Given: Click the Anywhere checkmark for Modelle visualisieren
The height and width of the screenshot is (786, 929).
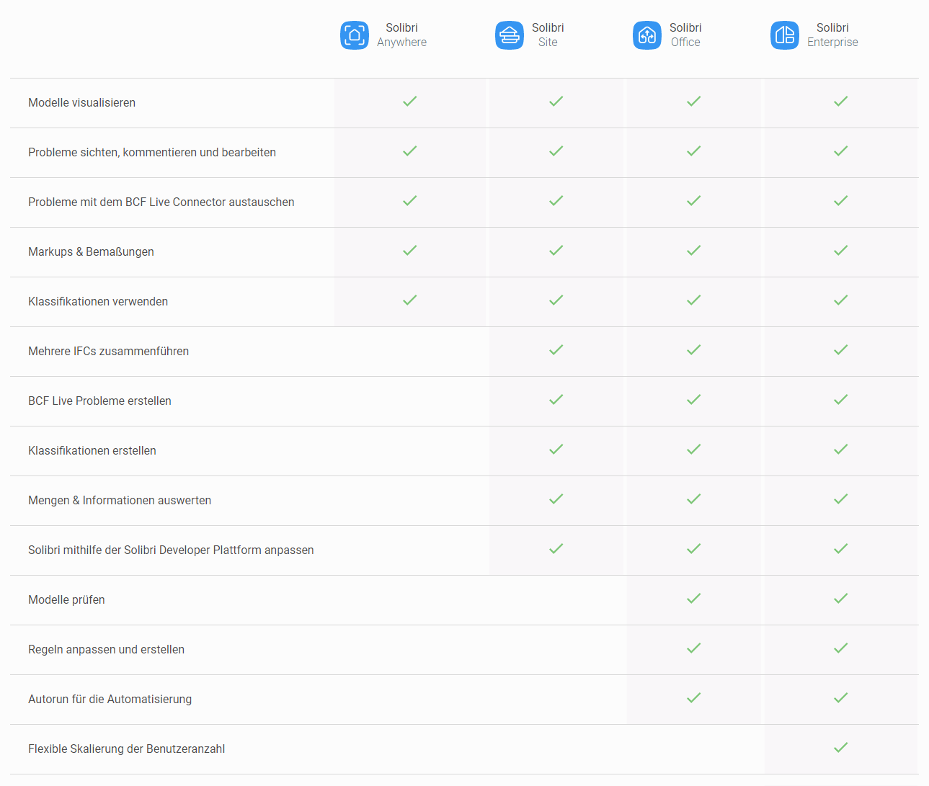Looking at the screenshot, I should tap(410, 102).
